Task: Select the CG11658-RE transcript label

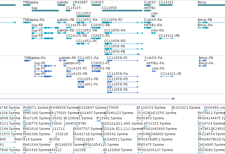Action: coord(115,46)
